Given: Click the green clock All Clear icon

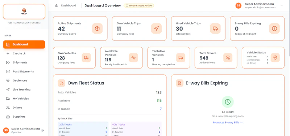Looking at the screenshot, I should [x=228, y=102].
